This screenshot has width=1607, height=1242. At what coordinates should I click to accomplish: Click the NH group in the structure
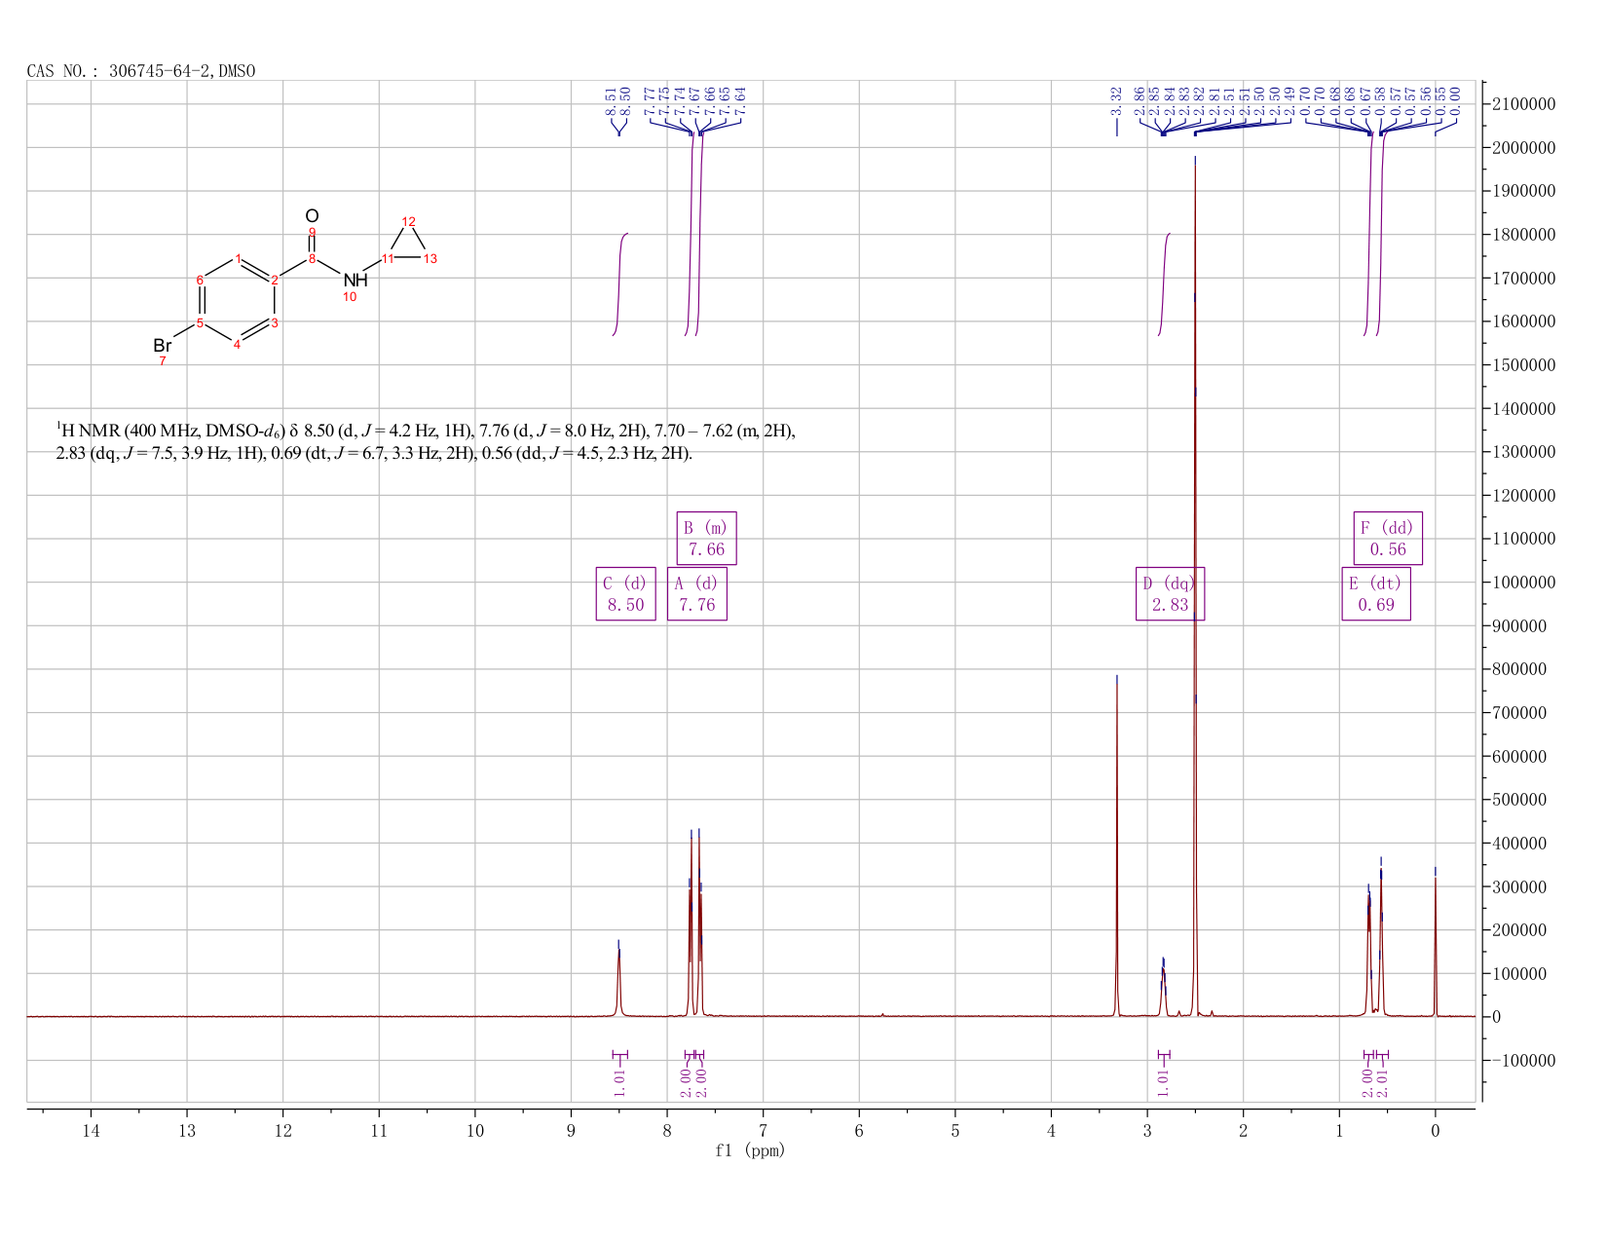point(355,281)
